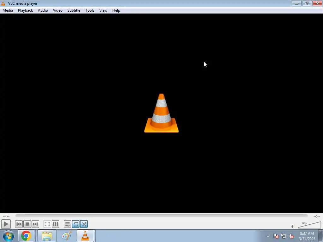The width and height of the screenshot is (323, 242).
Task: Click the VLC cone title bar icon
Action: pyautogui.click(x=3, y=3)
